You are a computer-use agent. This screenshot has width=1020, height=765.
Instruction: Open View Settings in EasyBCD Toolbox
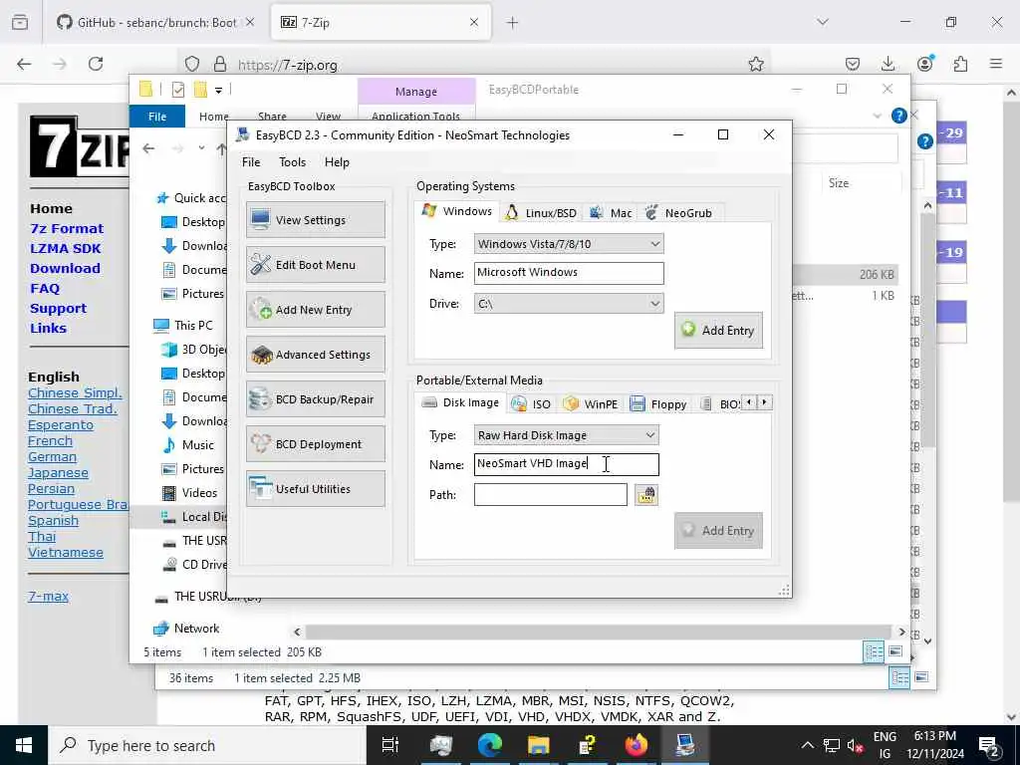coord(316,220)
